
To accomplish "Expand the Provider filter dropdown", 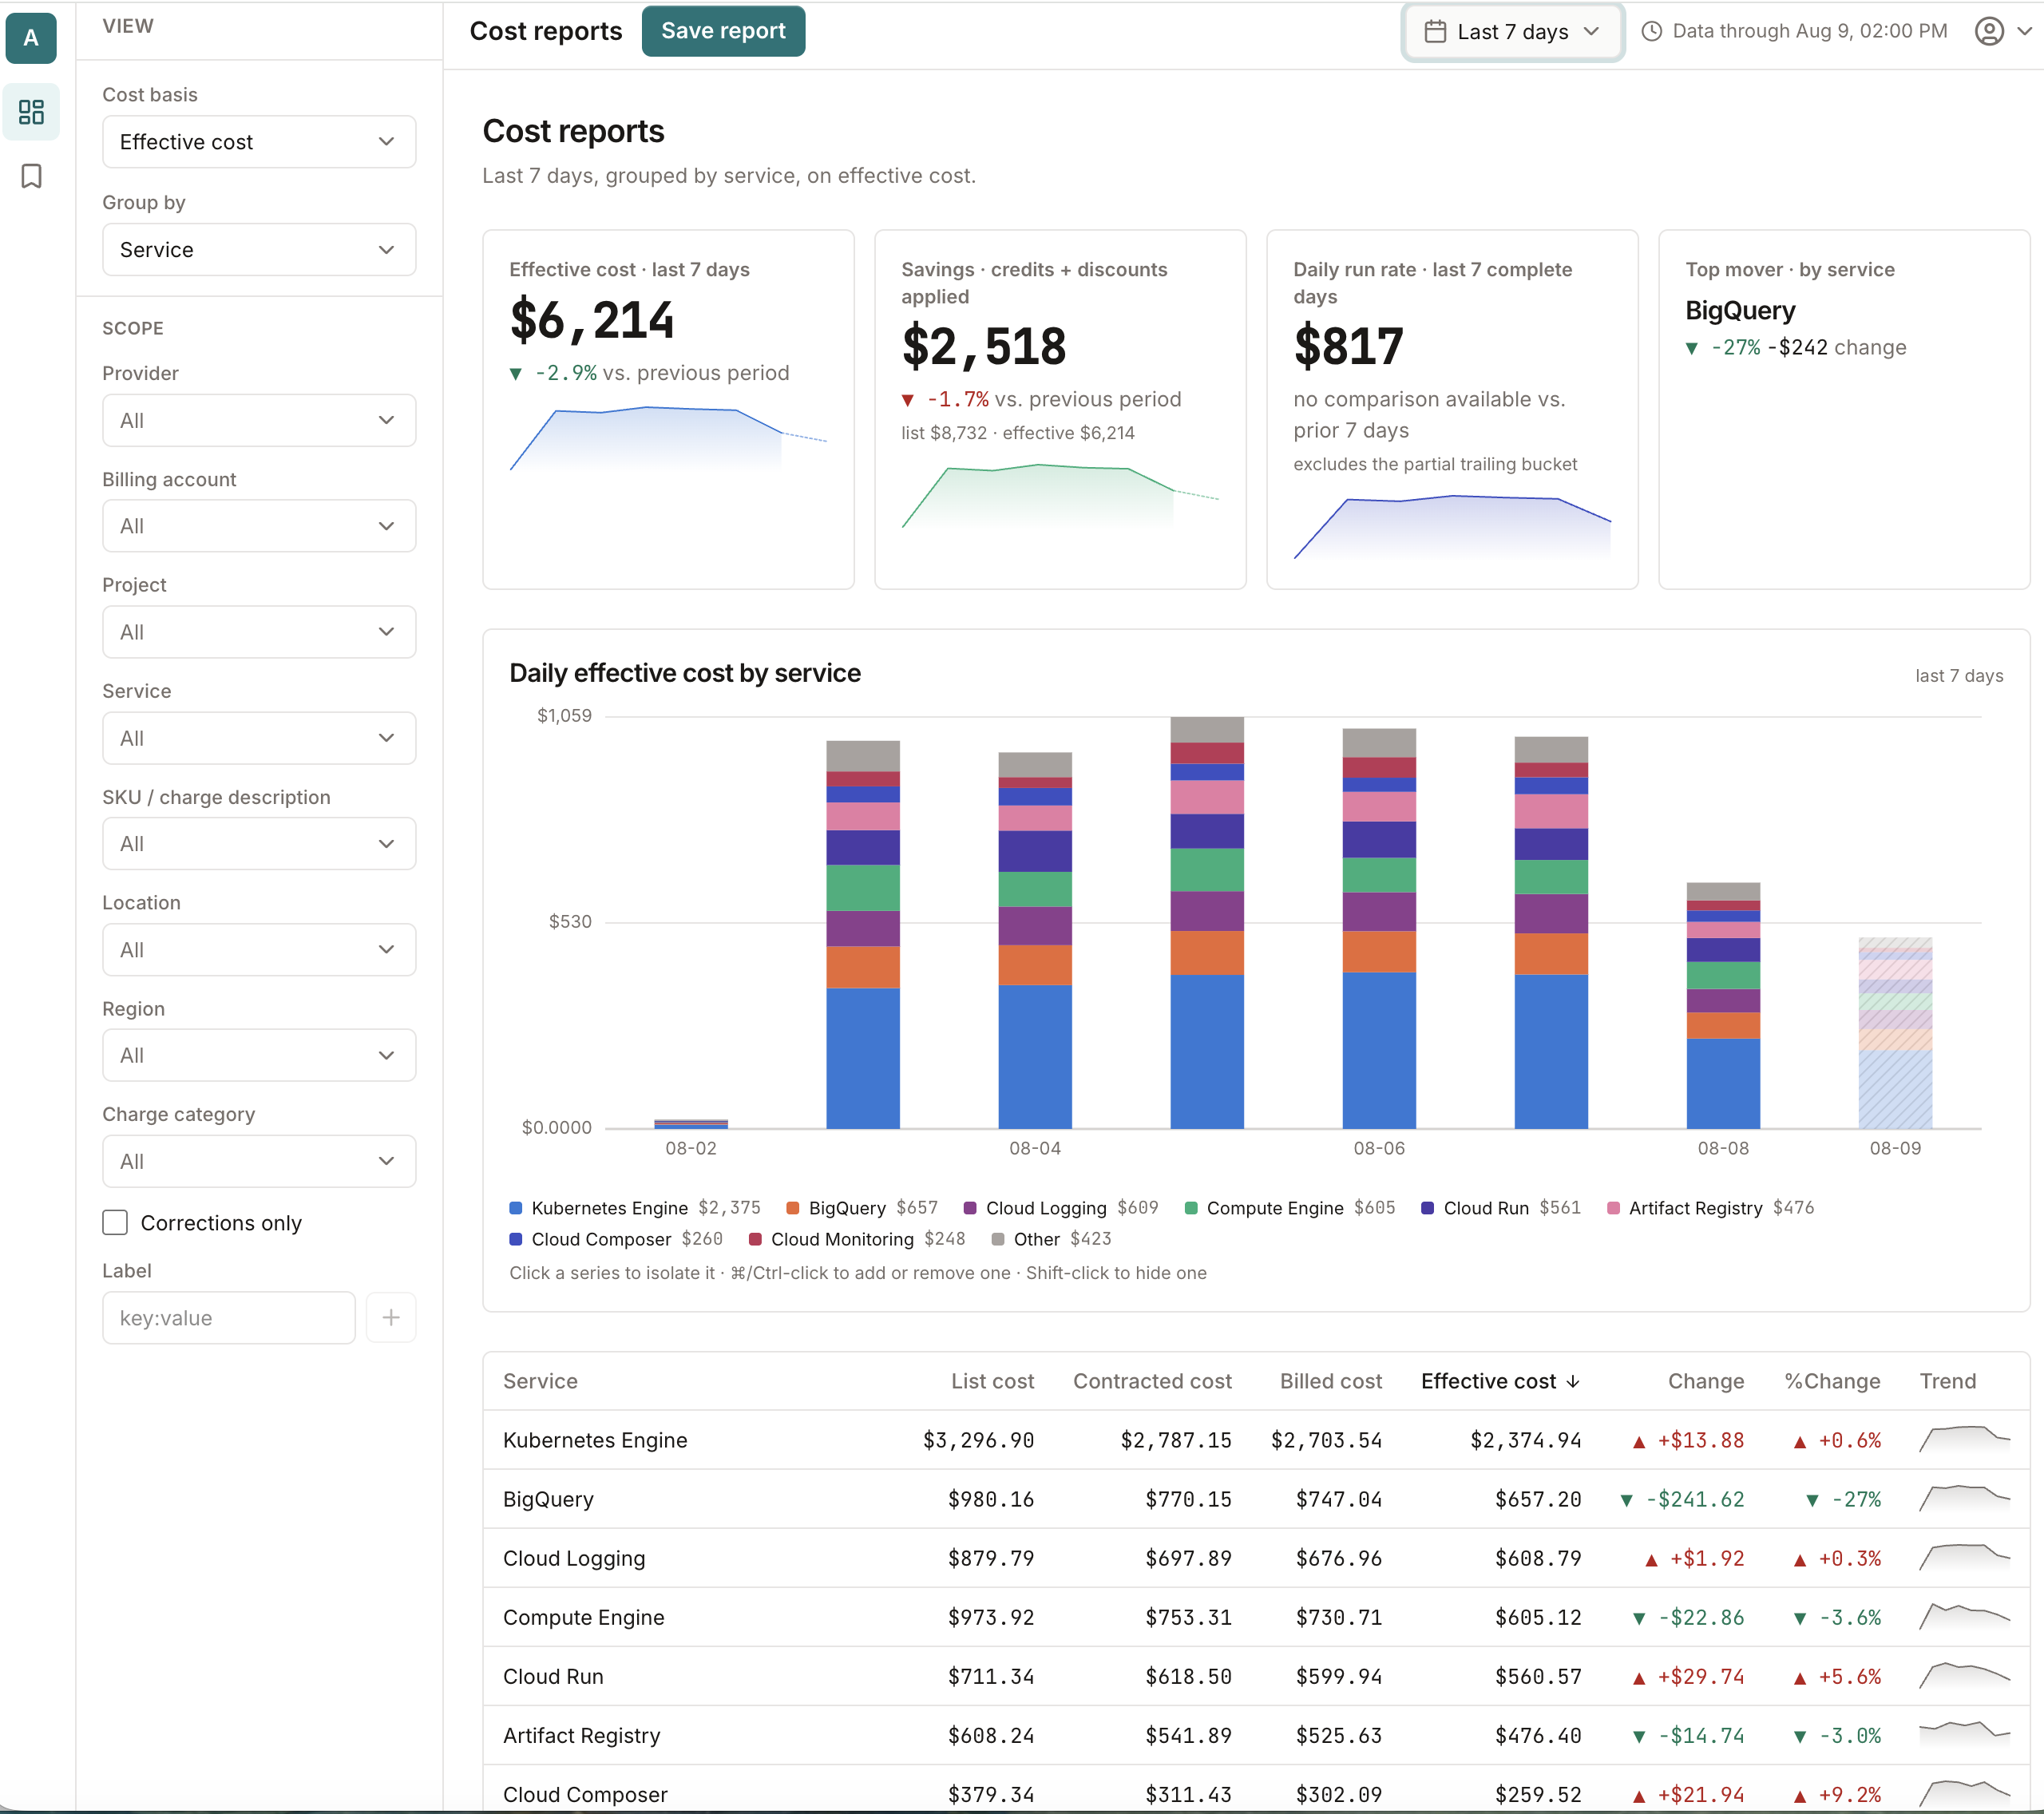I will click(x=259, y=421).
